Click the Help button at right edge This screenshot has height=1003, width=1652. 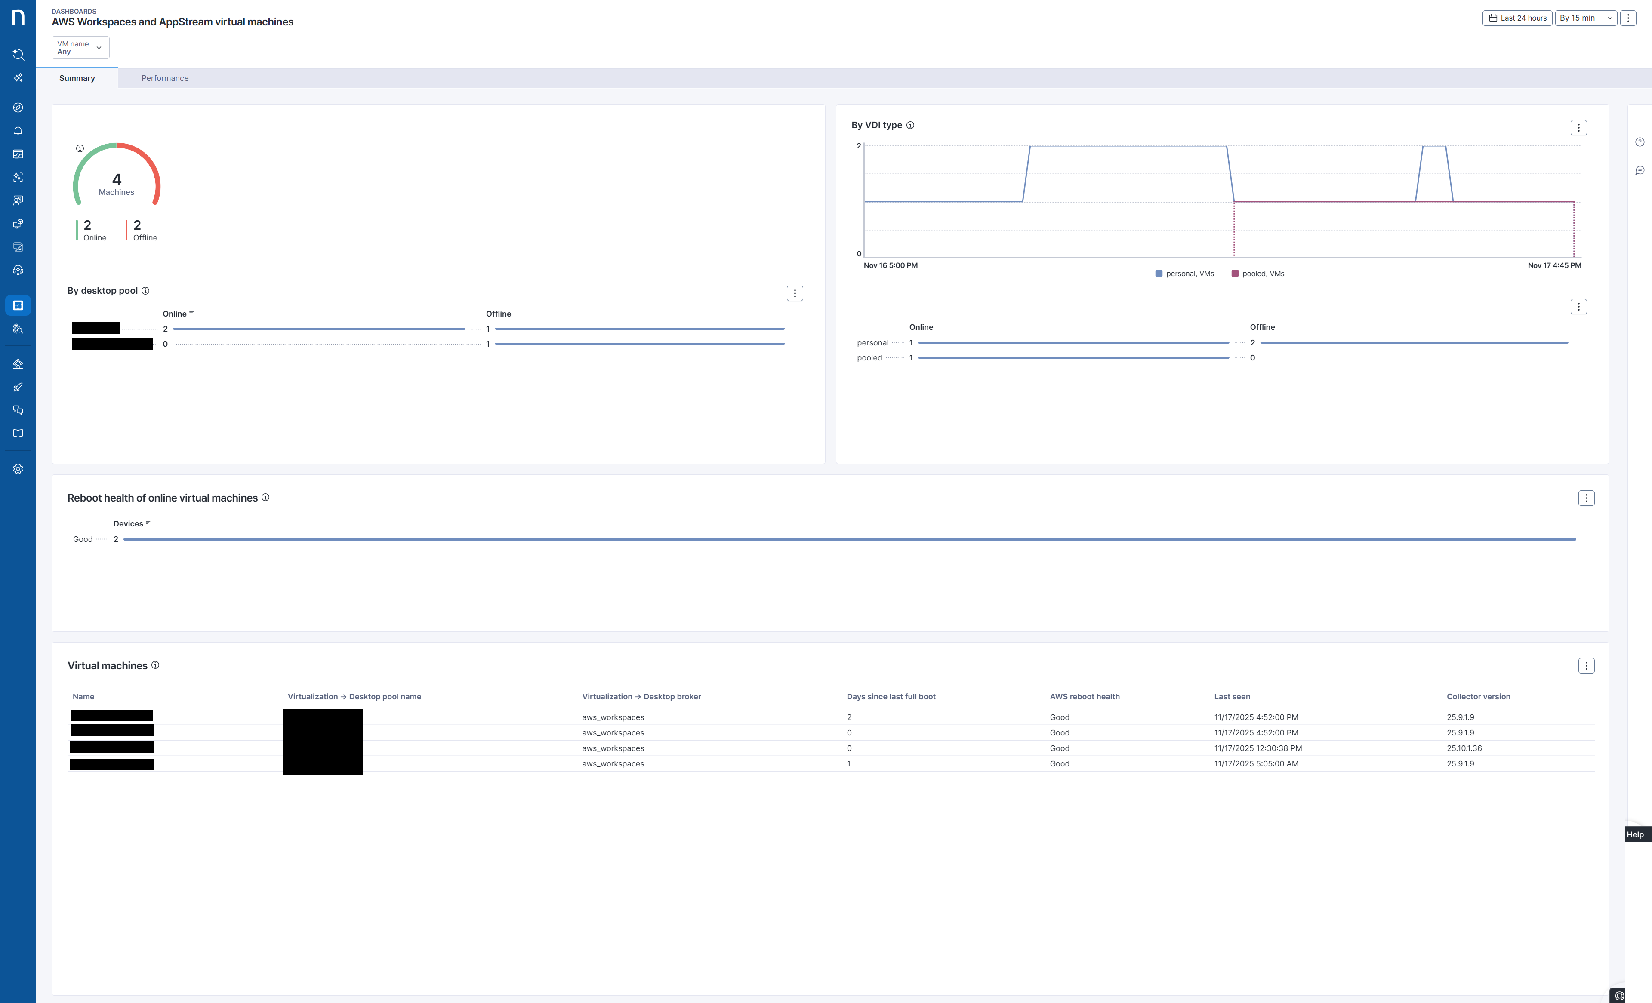click(1634, 834)
